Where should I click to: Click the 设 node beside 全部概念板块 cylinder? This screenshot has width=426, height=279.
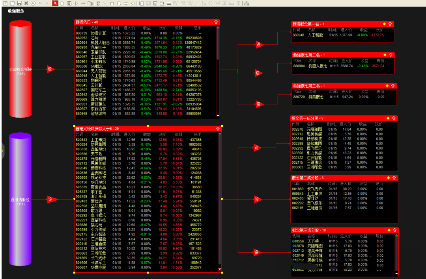[50, 69]
